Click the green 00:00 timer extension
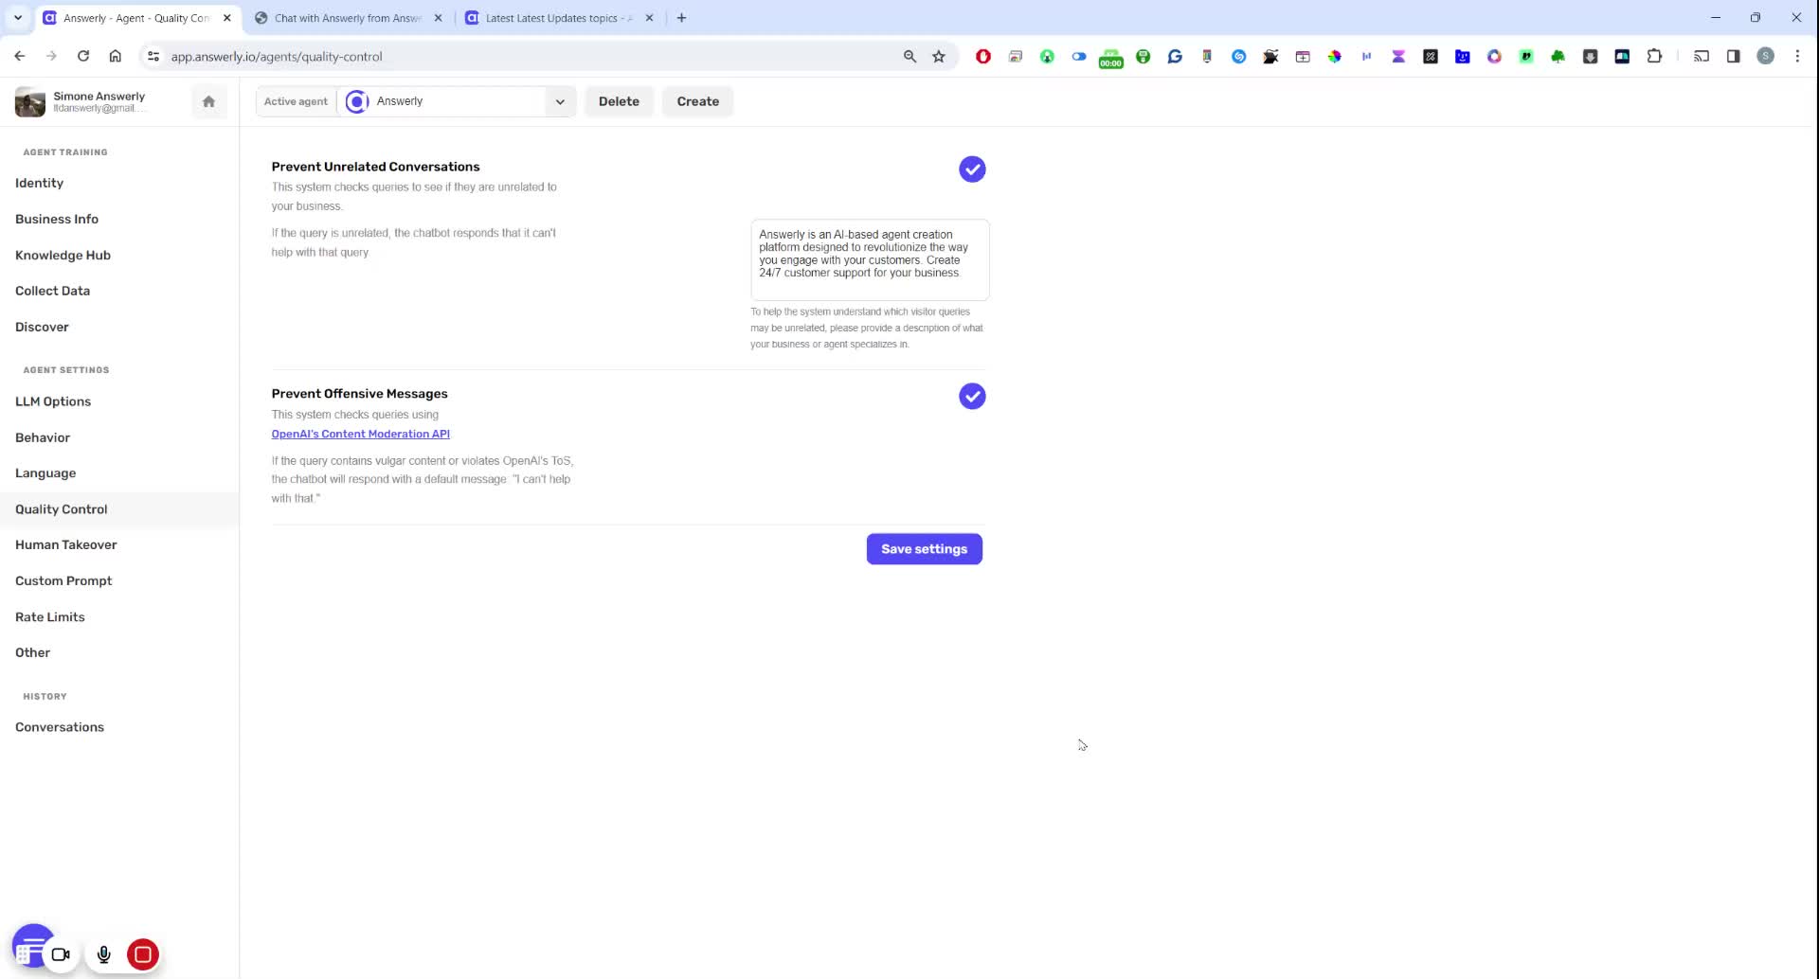Screen dimensions: 1819x979 1110,59
